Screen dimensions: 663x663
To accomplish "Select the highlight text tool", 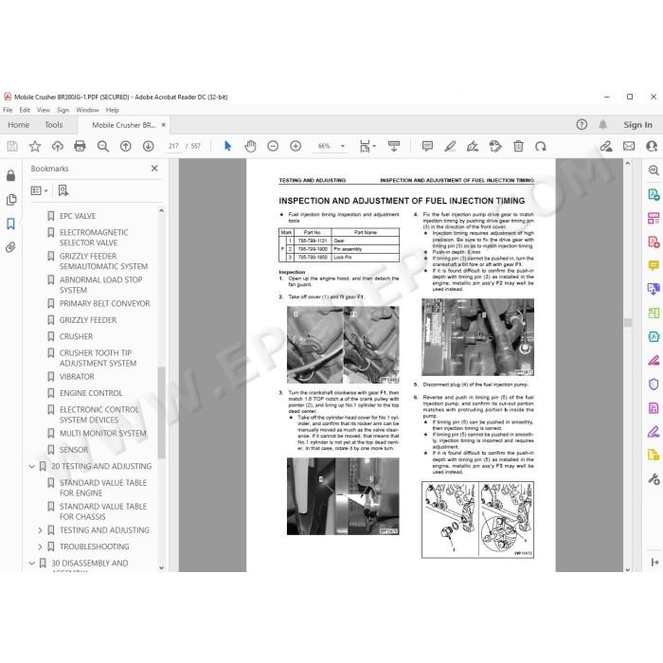I will (450, 146).
